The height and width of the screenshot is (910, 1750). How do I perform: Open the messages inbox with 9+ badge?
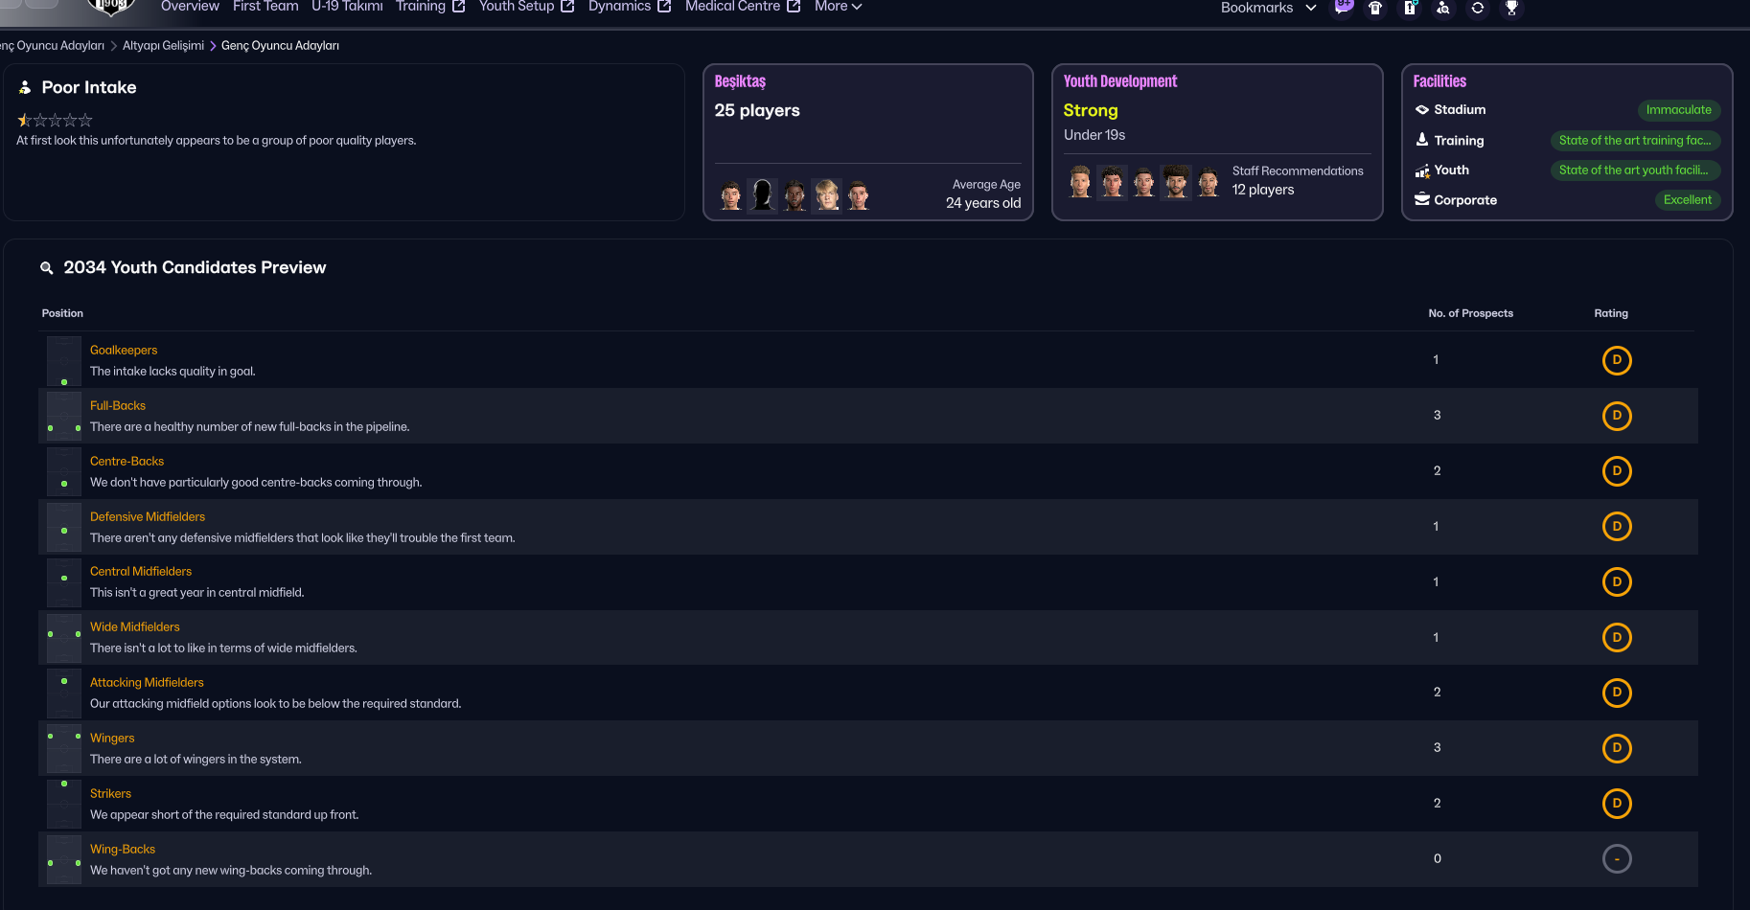[1343, 8]
